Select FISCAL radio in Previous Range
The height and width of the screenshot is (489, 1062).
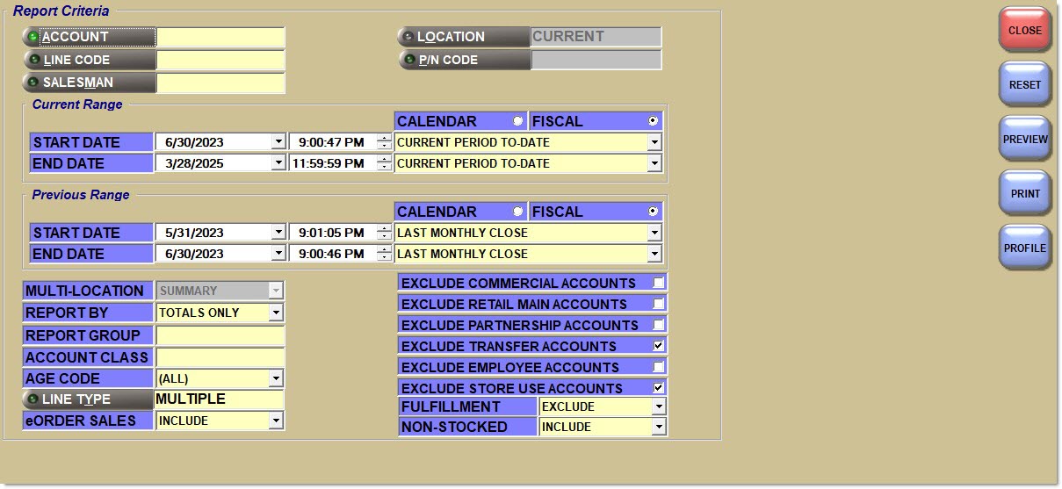tap(652, 212)
